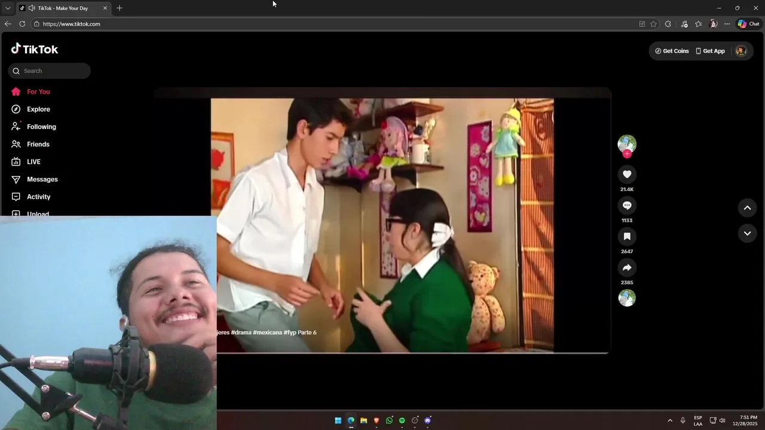765x430 pixels.
Task: Open Spotify from the taskbar
Action: tap(402, 420)
